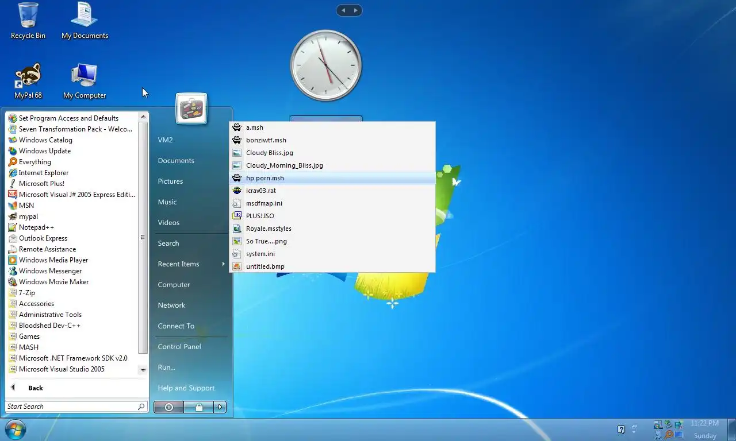Open Documents in Start menu right pane
This screenshot has height=441, width=736.
point(176,161)
